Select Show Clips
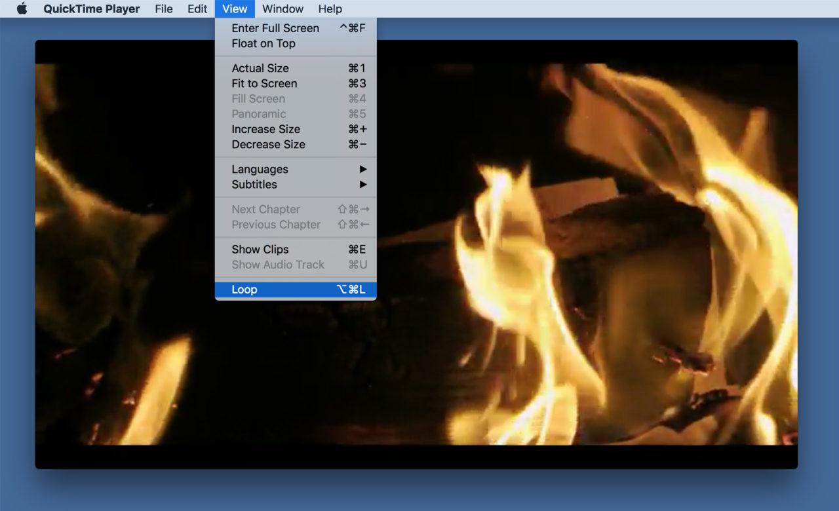 pyautogui.click(x=296, y=249)
